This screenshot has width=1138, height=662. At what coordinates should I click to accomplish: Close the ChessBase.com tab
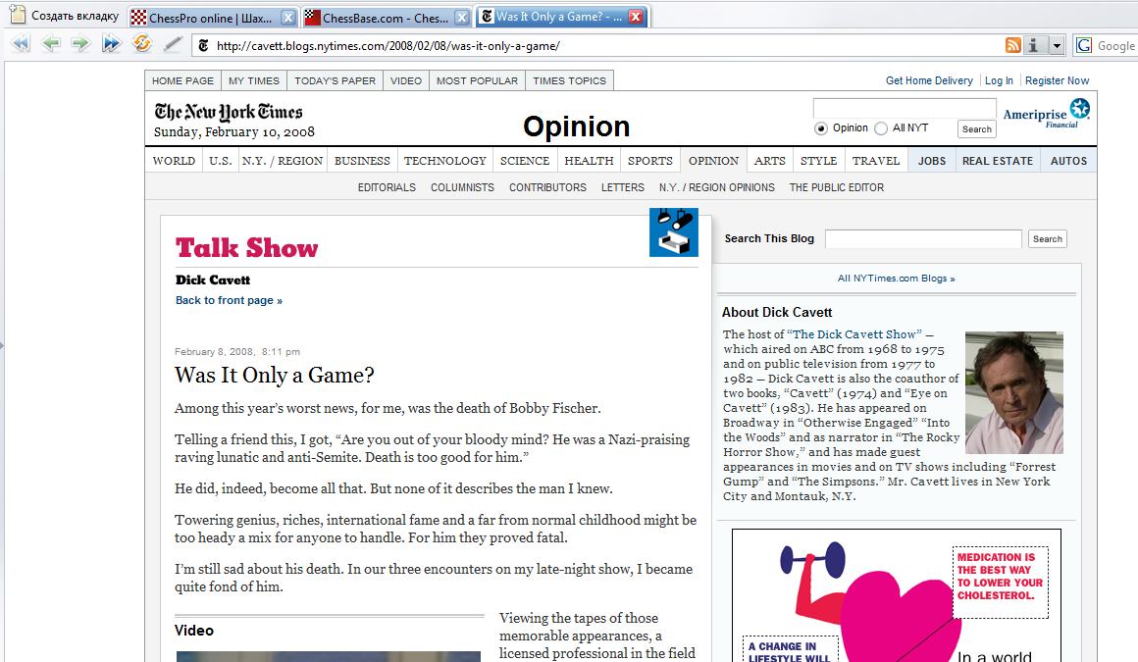click(461, 18)
